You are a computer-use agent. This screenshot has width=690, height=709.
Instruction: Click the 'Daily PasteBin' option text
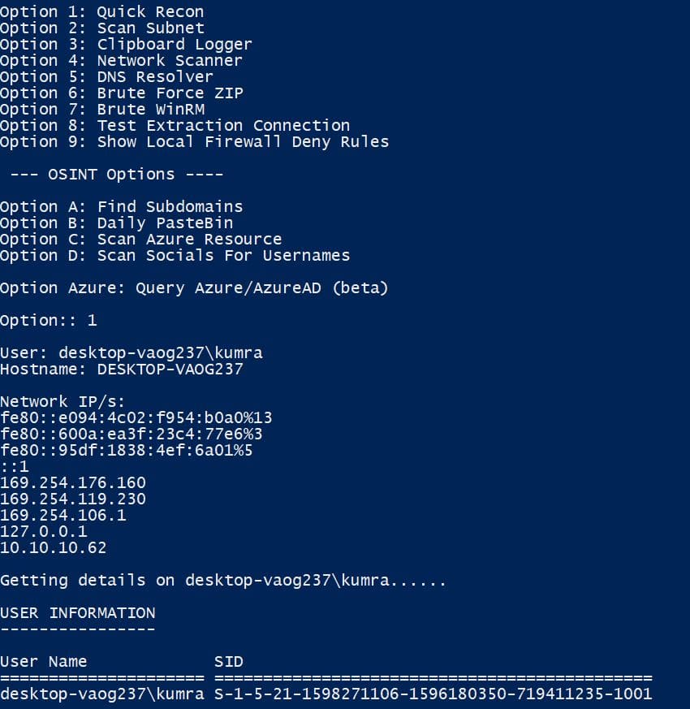165,223
